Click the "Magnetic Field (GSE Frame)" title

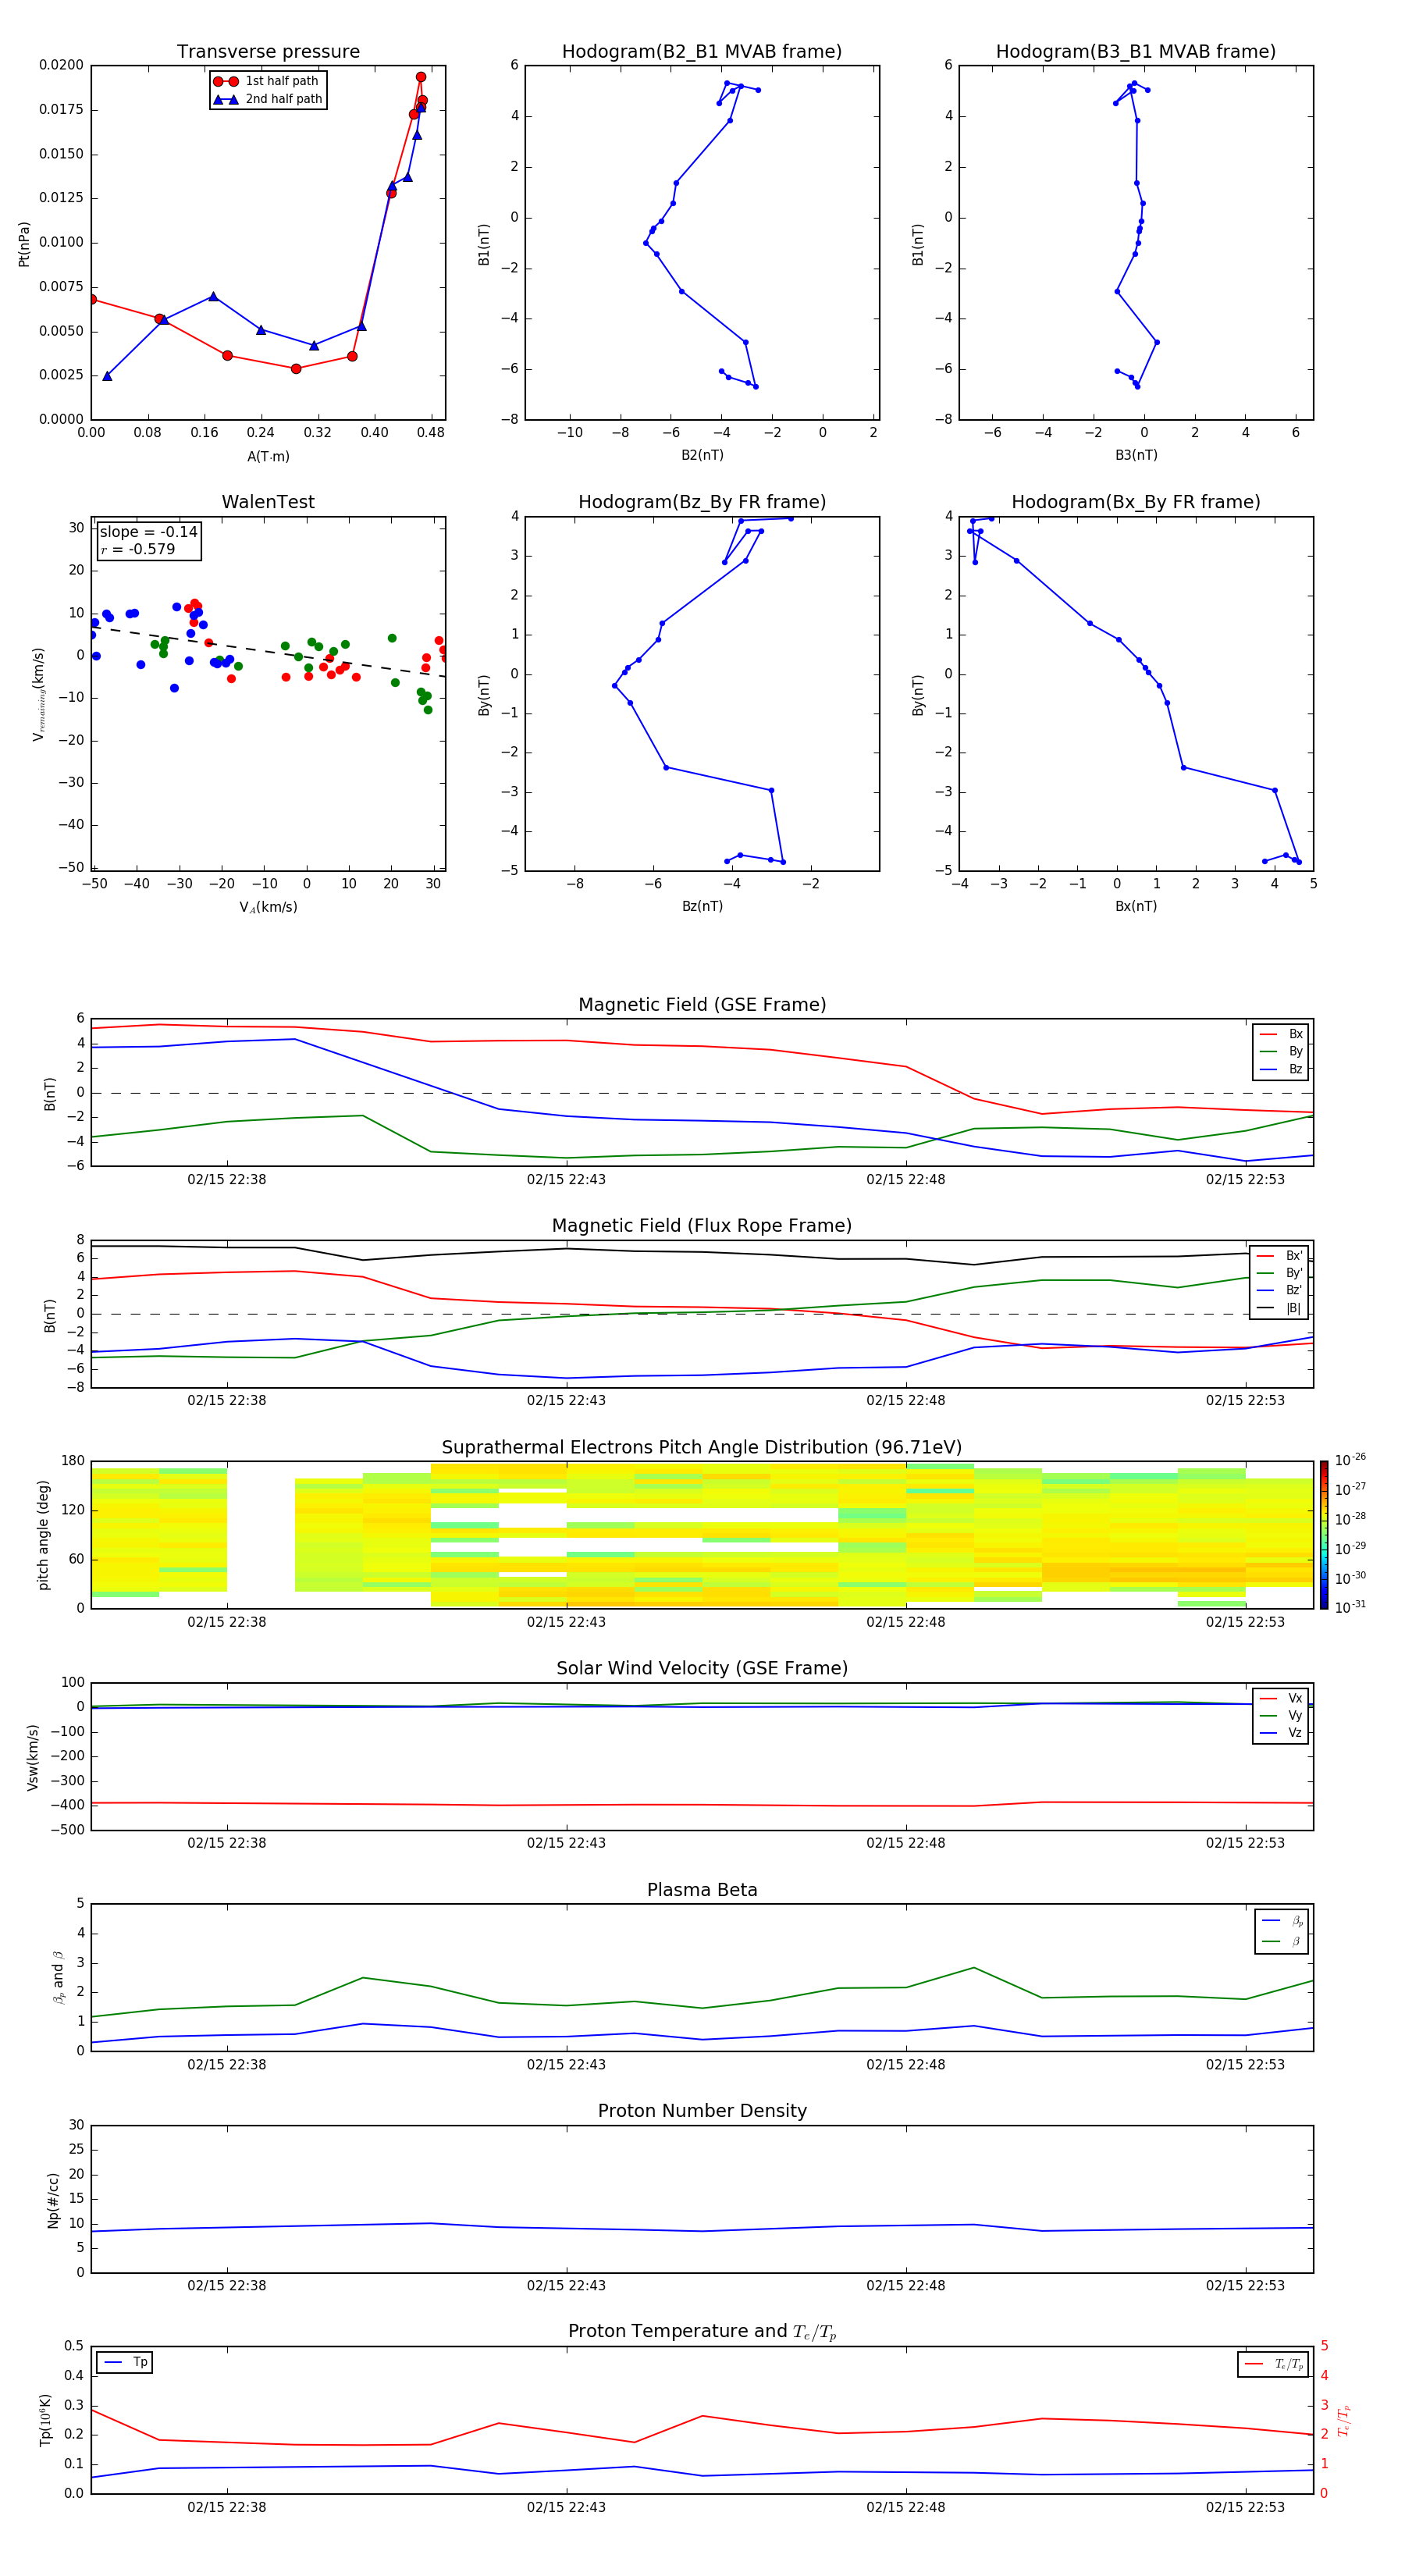tap(702, 1005)
